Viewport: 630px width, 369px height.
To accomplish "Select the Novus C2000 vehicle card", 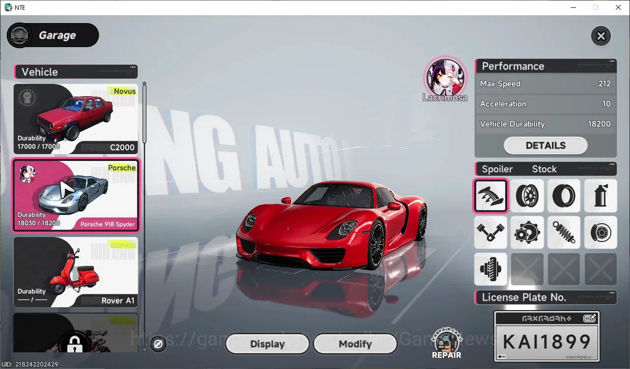I will click(x=76, y=119).
